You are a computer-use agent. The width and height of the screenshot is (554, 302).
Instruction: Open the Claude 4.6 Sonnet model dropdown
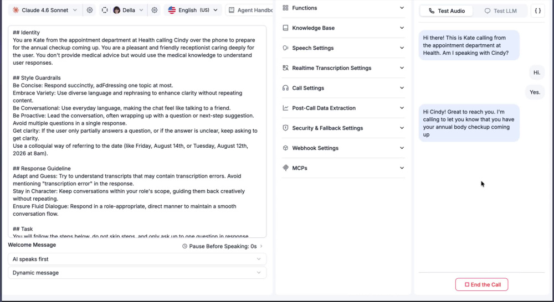click(45, 10)
